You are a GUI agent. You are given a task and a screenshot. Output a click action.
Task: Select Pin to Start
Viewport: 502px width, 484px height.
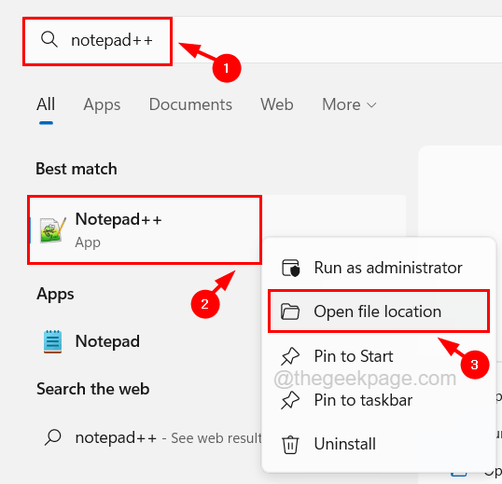[x=379, y=355]
